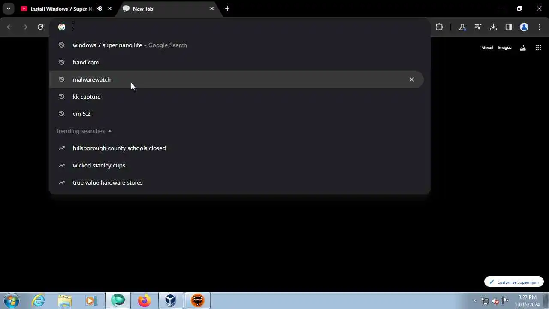The height and width of the screenshot is (309, 549).
Task: Toggle the side panel icon
Action: pos(509,27)
